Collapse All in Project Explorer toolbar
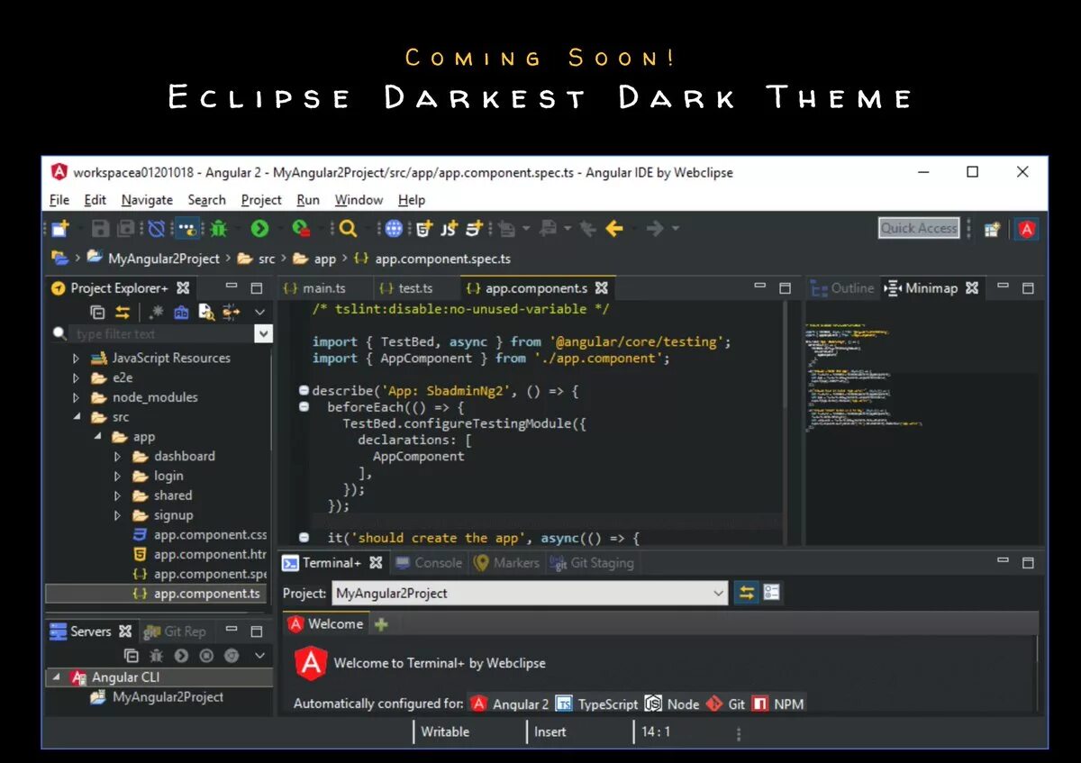 98,313
